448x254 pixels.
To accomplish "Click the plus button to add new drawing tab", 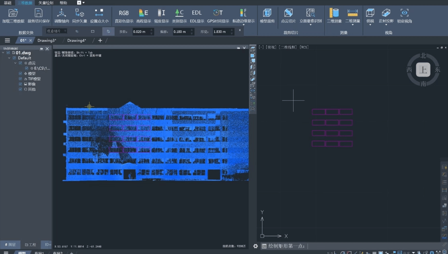I will (x=100, y=40).
